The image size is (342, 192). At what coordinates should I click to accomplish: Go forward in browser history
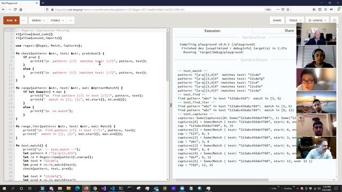tap(9, 10)
